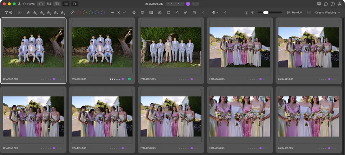The width and height of the screenshot is (345, 155).
Task: Open the filter funnel icon in toolbar
Action: click(x=6, y=13)
